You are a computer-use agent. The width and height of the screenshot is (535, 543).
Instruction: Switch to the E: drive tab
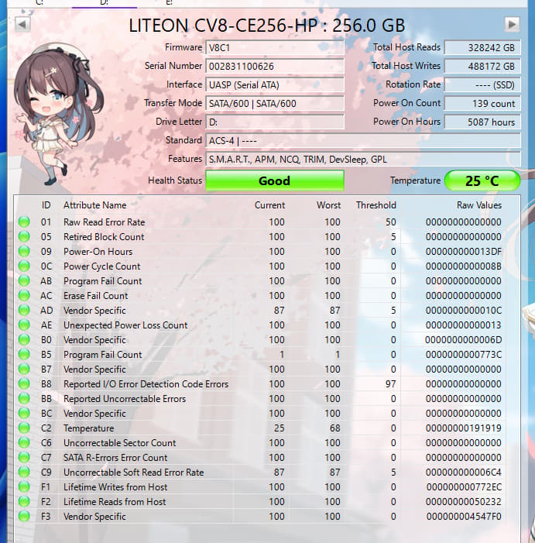coord(170,3)
